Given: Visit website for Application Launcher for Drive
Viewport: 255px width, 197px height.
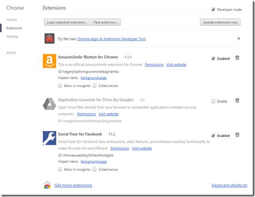Looking at the screenshot, I should (109, 114).
